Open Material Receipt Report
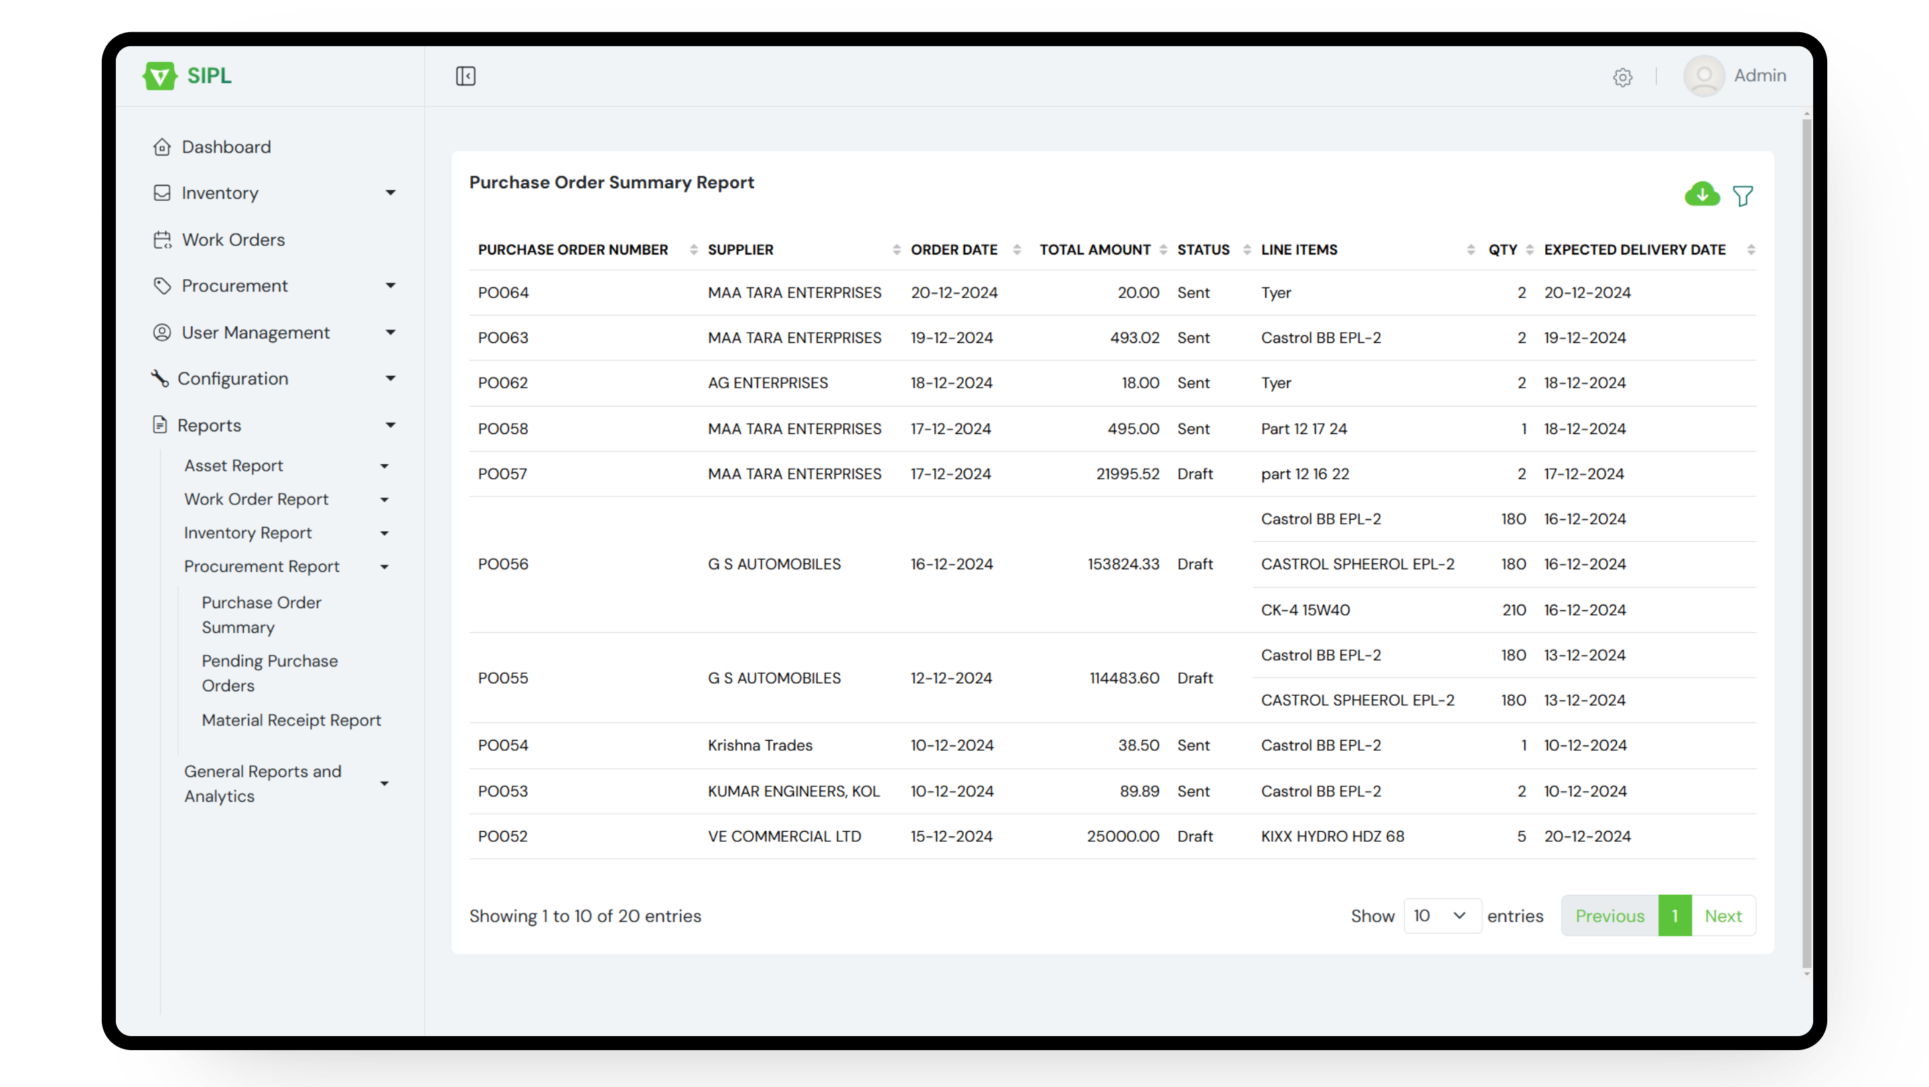Screen dimensions: 1929x1087 click(291, 720)
